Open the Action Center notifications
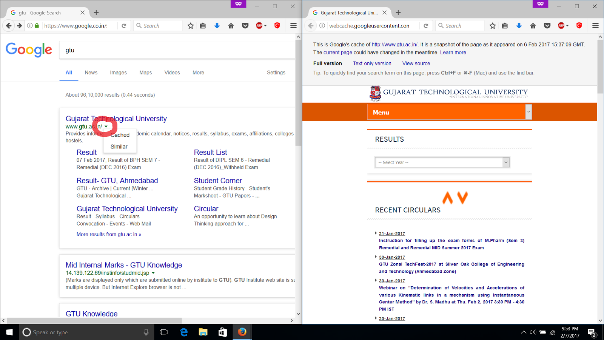Viewport: 604px width, 340px height. pyautogui.click(x=592, y=332)
